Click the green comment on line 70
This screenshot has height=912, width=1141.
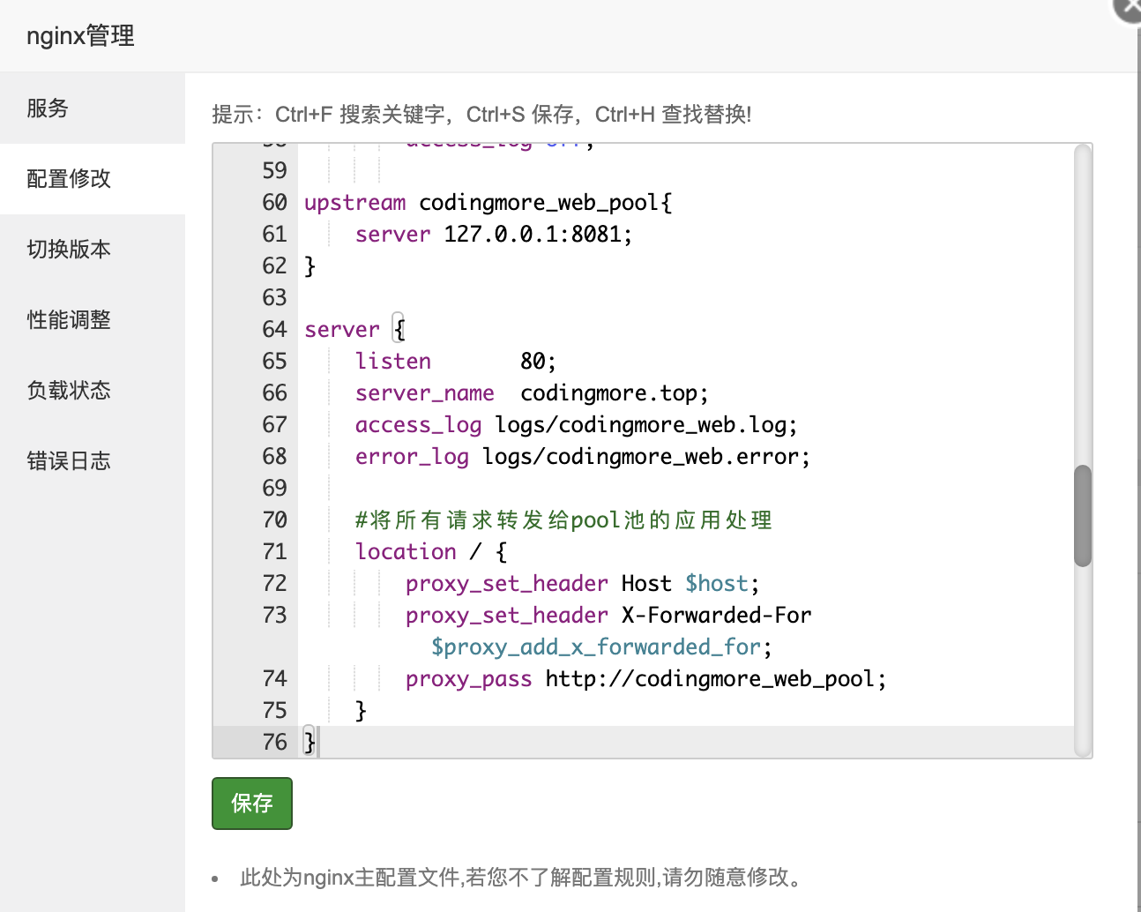point(563,520)
